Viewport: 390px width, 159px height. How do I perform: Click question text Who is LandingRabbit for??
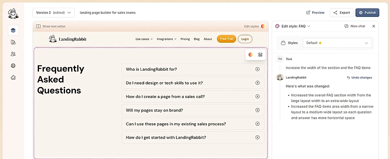152,69
